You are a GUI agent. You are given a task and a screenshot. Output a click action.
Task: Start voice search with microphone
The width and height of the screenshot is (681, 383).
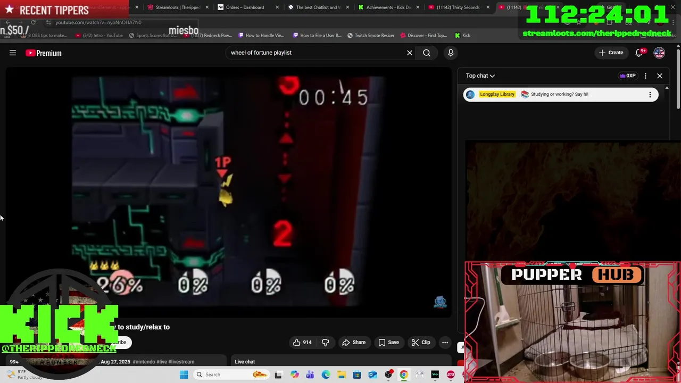[451, 53]
